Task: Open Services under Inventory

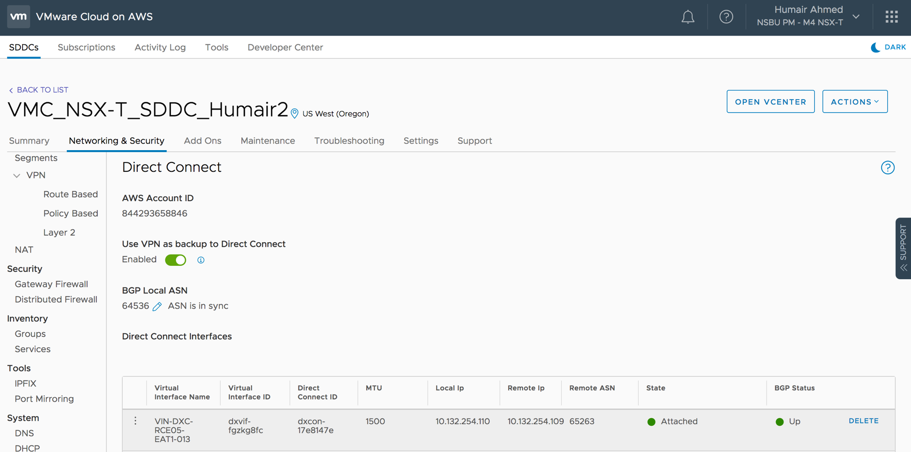Action: pyautogui.click(x=32, y=350)
